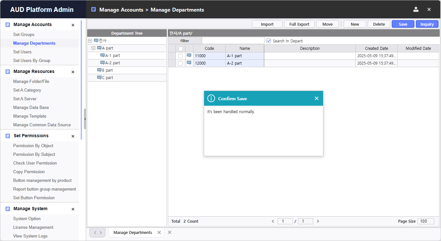Sort by the Created Date column header
Screen dimensions: 441x241
pyautogui.click(x=376, y=49)
